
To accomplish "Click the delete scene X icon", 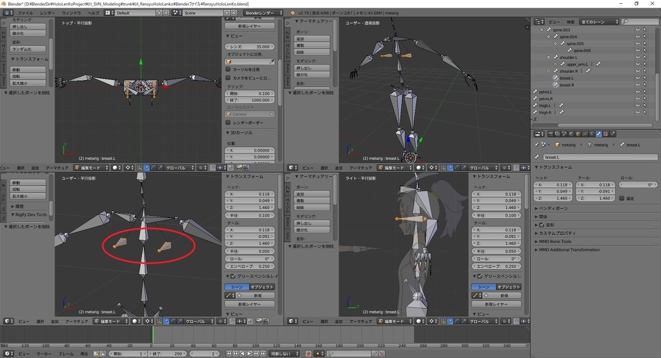I will click(x=233, y=13).
